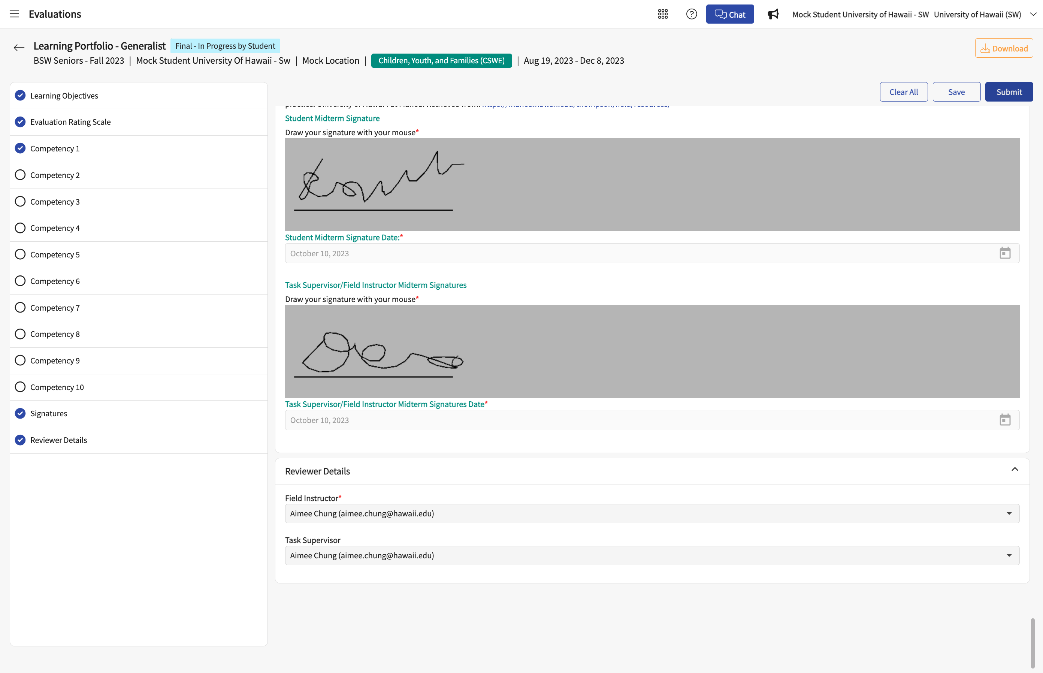The width and height of the screenshot is (1043, 673).
Task: Save the evaluation form
Action: click(x=956, y=92)
